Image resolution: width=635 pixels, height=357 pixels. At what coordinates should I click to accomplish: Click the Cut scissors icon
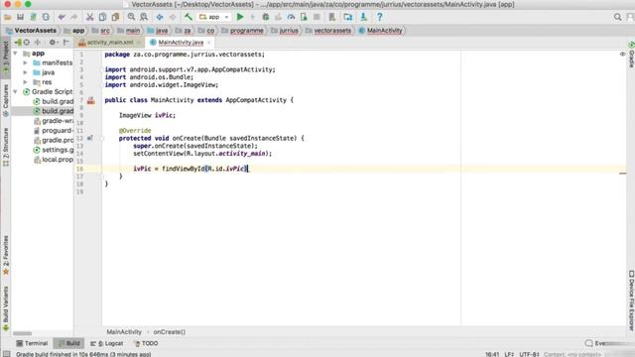90,17
